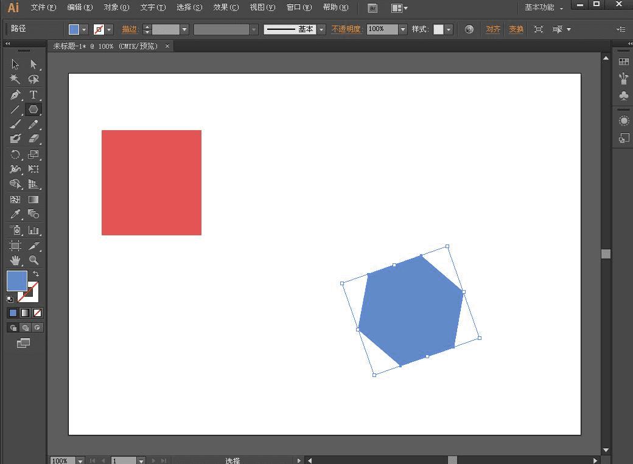Activate the Rotate tool
This screenshot has width=633, height=464.
[15, 154]
